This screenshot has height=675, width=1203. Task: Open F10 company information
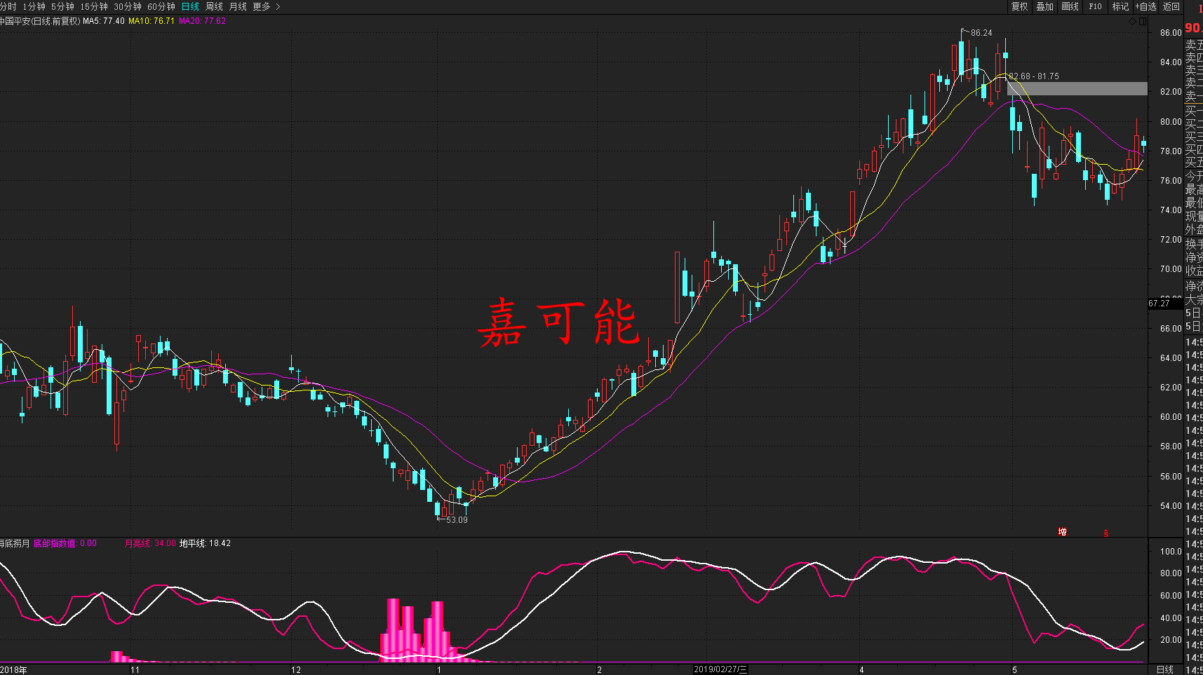tap(1095, 6)
